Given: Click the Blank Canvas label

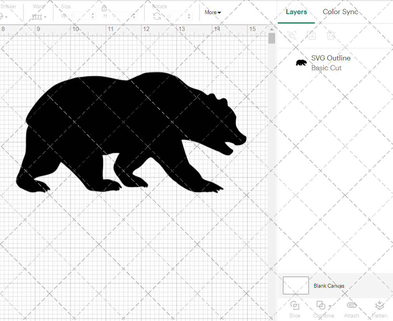Looking at the screenshot, I should (x=329, y=286).
